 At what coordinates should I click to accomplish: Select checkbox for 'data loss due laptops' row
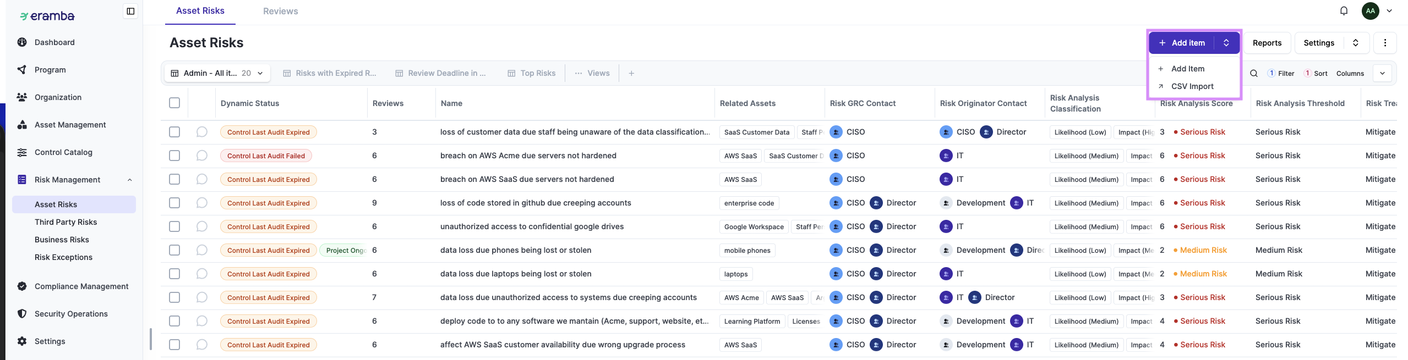click(174, 274)
